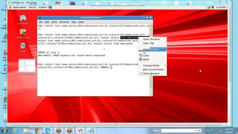Screen dimensions: 238x134
Task: Open the Tabs menu
Action: click(x=74, y=22)
